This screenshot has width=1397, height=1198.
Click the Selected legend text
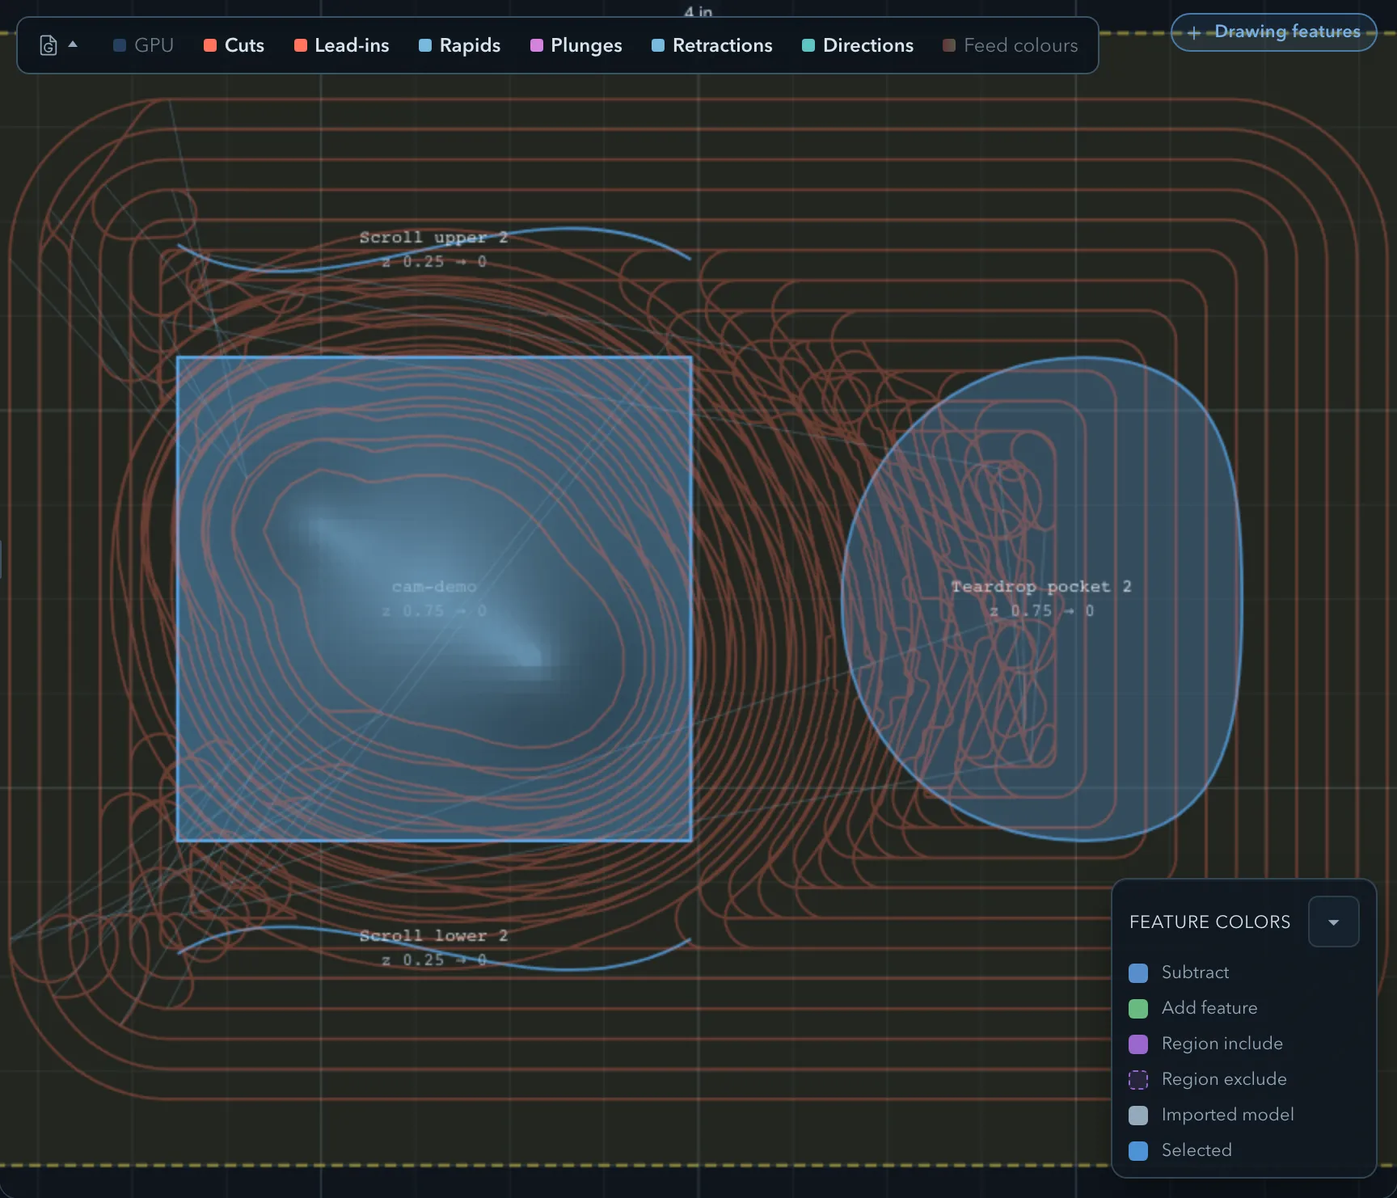point(1197,1150)
